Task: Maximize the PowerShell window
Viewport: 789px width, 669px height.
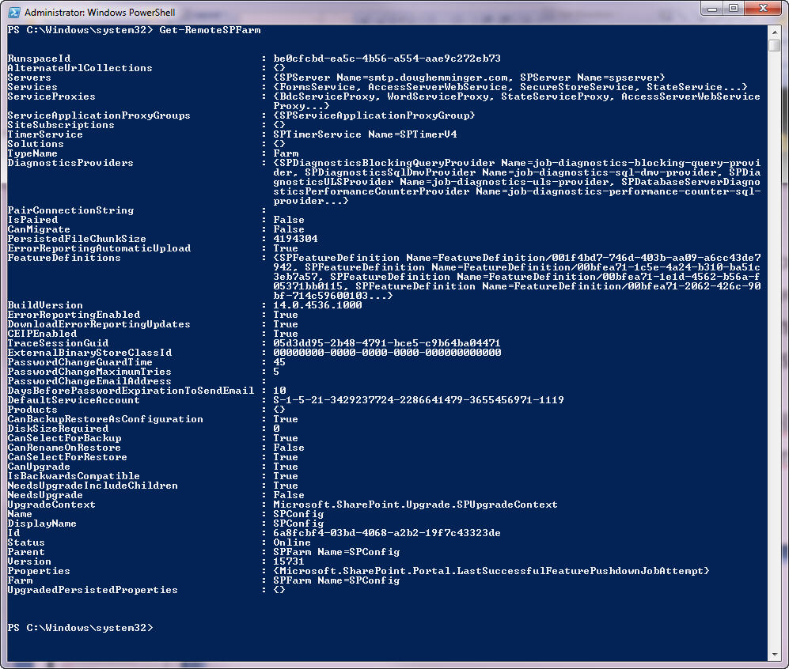Action: pyautogui.click(x=733, y=9)
